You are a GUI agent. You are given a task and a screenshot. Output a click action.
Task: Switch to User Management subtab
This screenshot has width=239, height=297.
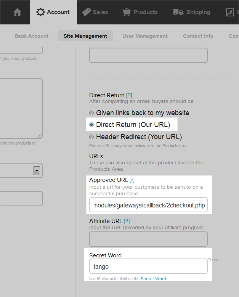tap(145, 36)
